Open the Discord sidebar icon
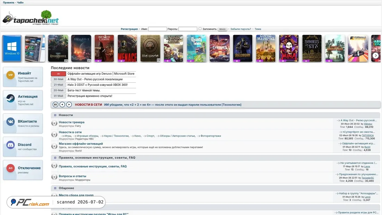 pos(10,145)
